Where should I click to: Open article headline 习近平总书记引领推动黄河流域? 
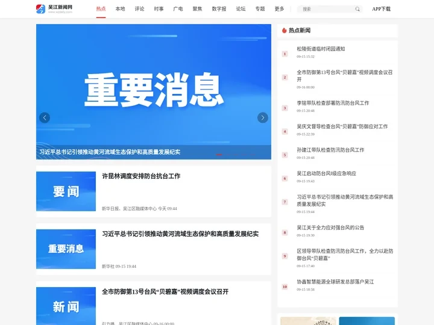coord(180,234)
